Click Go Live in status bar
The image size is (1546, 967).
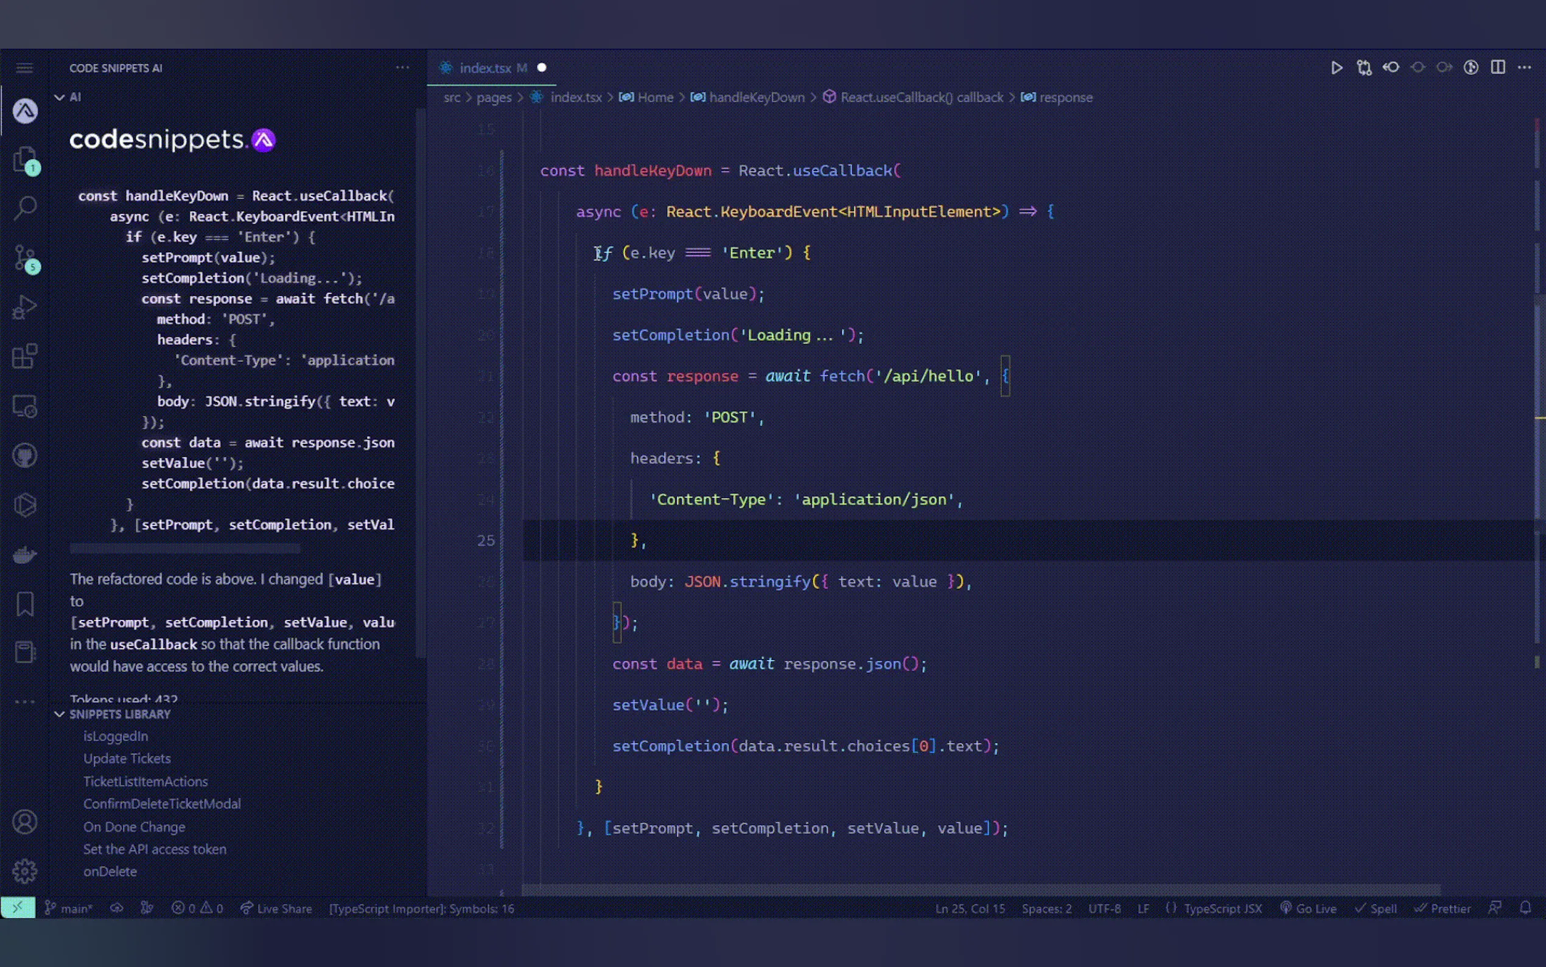click(x=1308, y=908)
